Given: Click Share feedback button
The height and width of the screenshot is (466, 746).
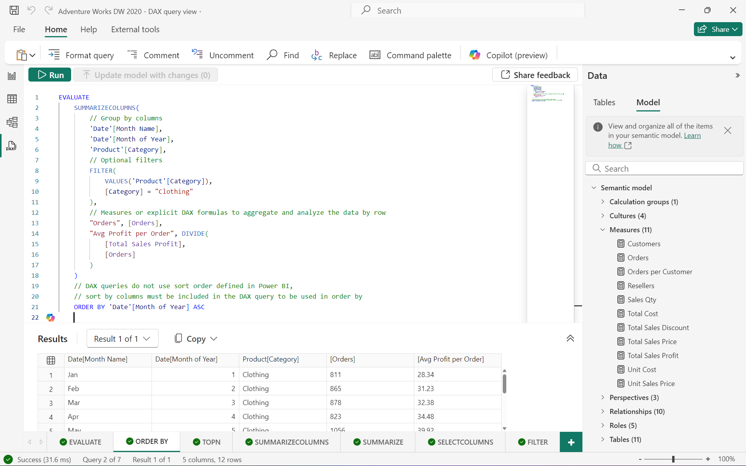Looking at the screenshot, I should [535, 75].
